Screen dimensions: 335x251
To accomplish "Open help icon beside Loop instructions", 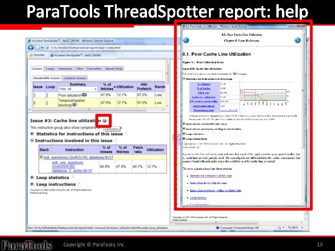I will 79,184.
